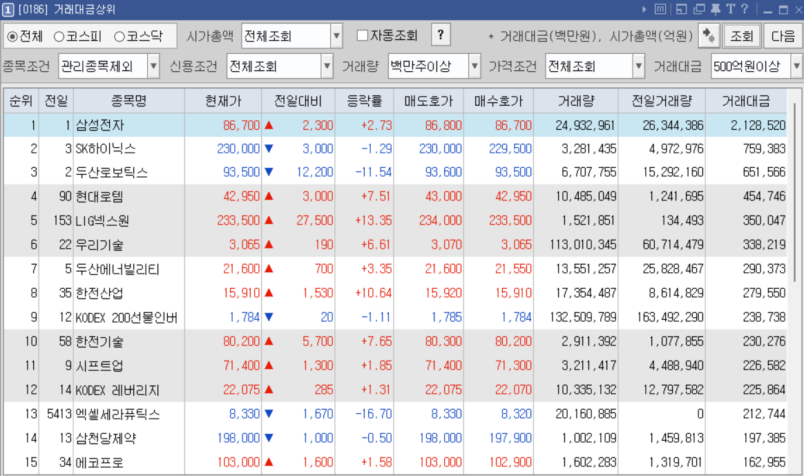The image size is (804, 476).
Task: Click the 조회 search button
Action: (741, 36)
